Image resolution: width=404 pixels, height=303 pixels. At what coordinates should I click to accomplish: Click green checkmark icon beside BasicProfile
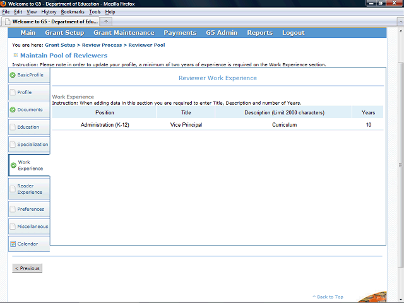click(13, 75)
